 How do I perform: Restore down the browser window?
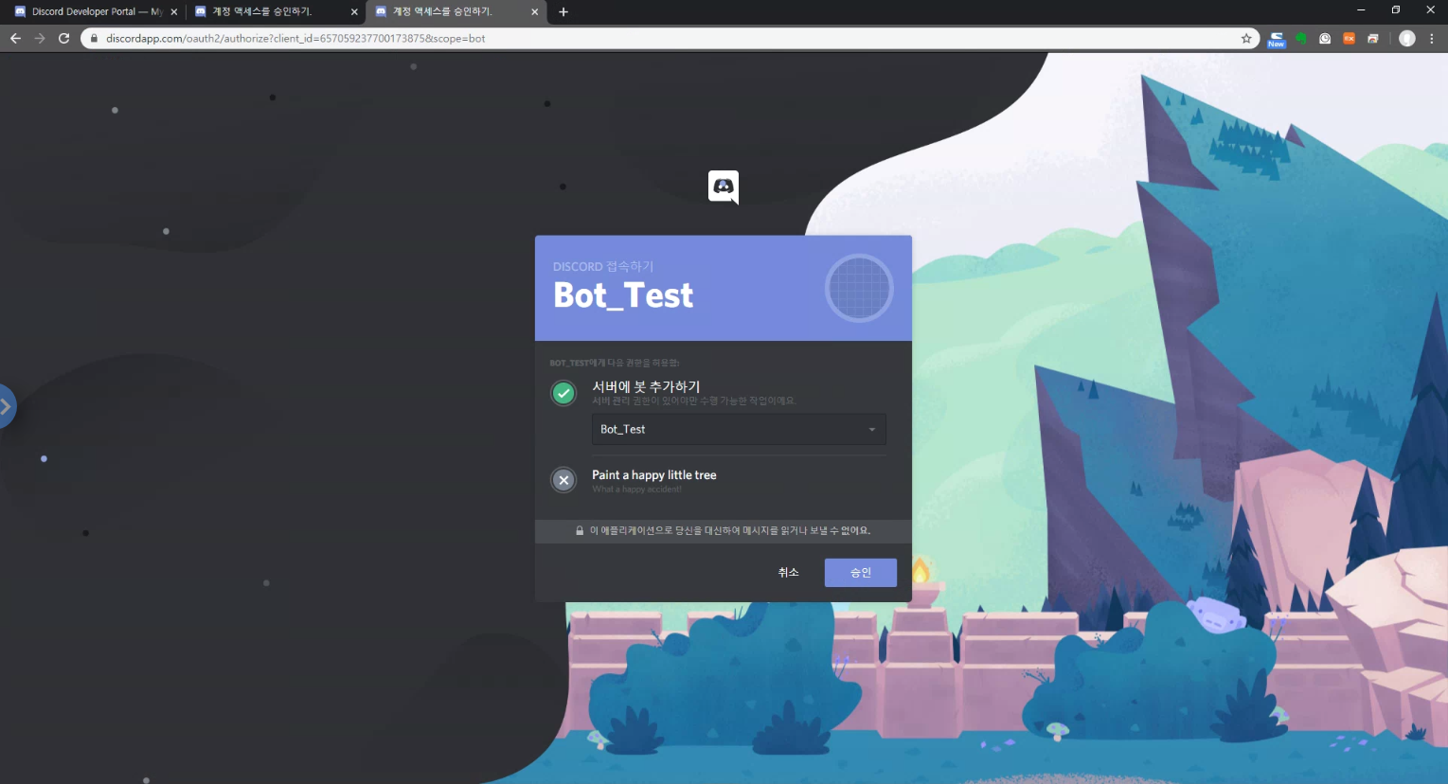(1396, 10)
